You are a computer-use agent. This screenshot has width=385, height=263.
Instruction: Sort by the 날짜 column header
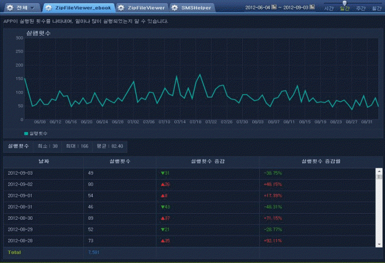point(44,161)
